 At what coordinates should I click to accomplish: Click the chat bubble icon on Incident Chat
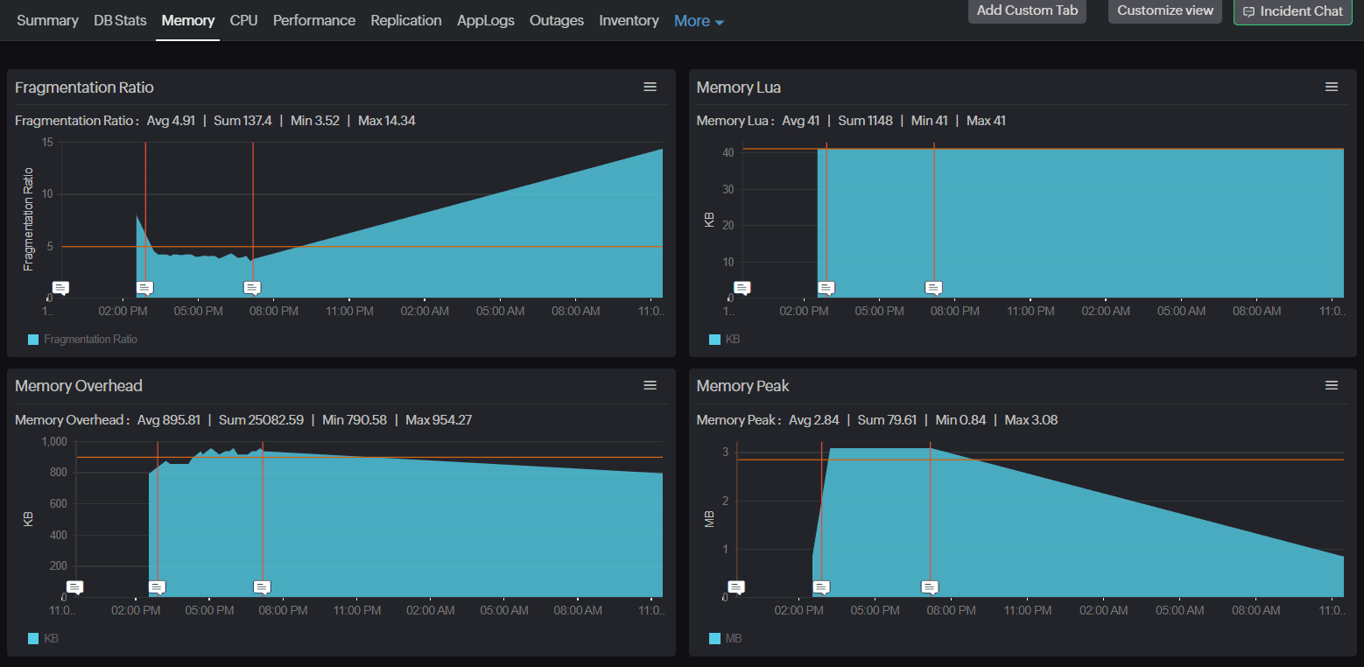tap(1248, 11)
